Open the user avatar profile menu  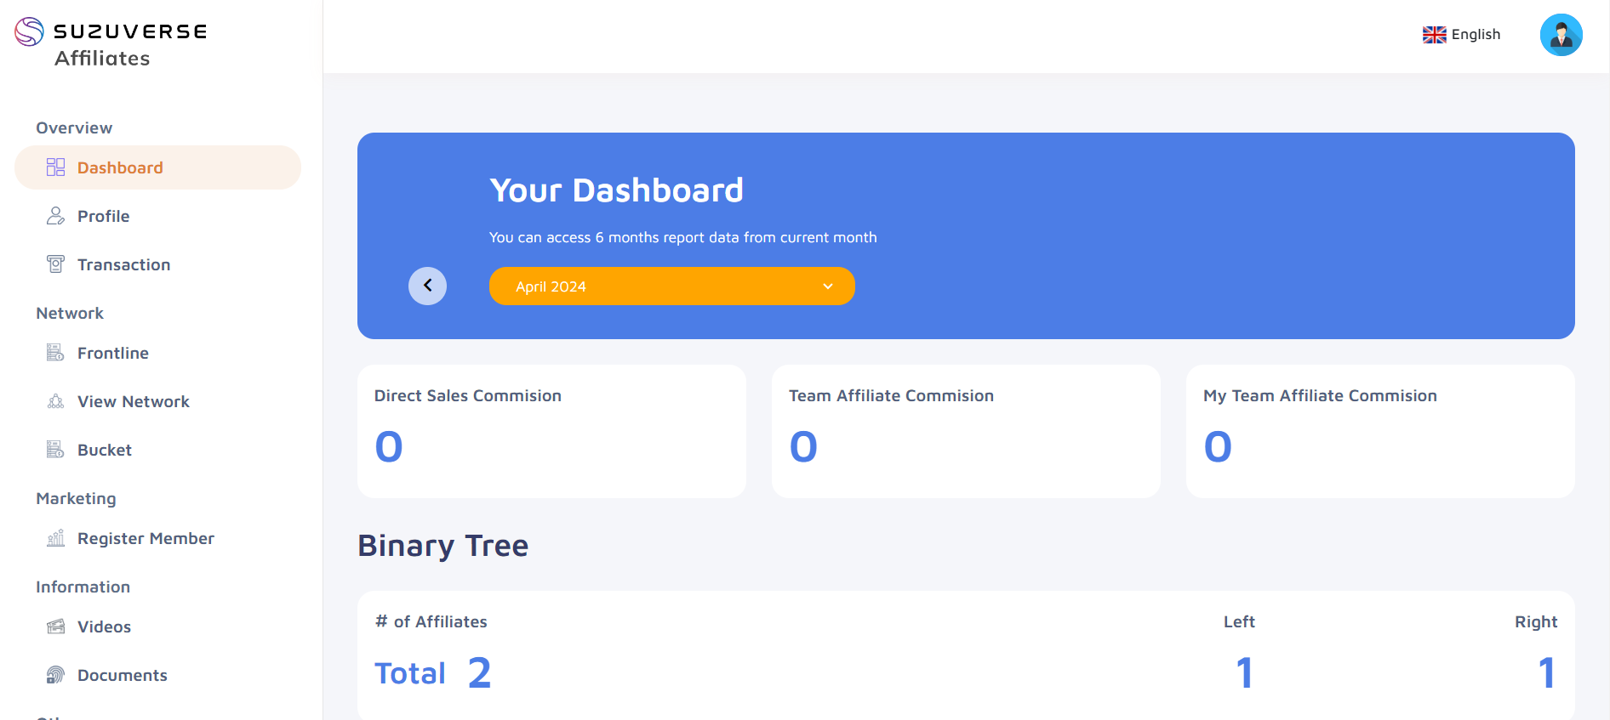pos(1561,35)
